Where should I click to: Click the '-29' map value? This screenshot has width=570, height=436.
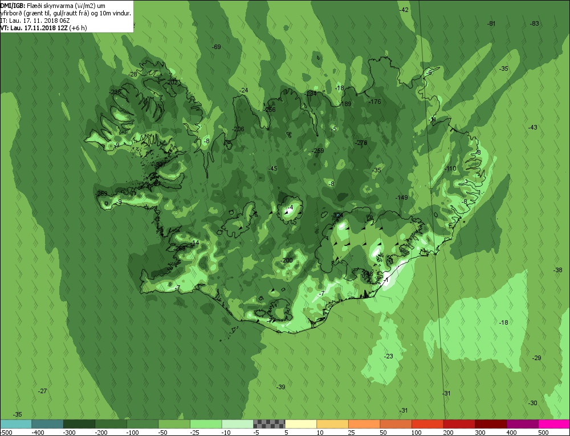coord(536,358)
